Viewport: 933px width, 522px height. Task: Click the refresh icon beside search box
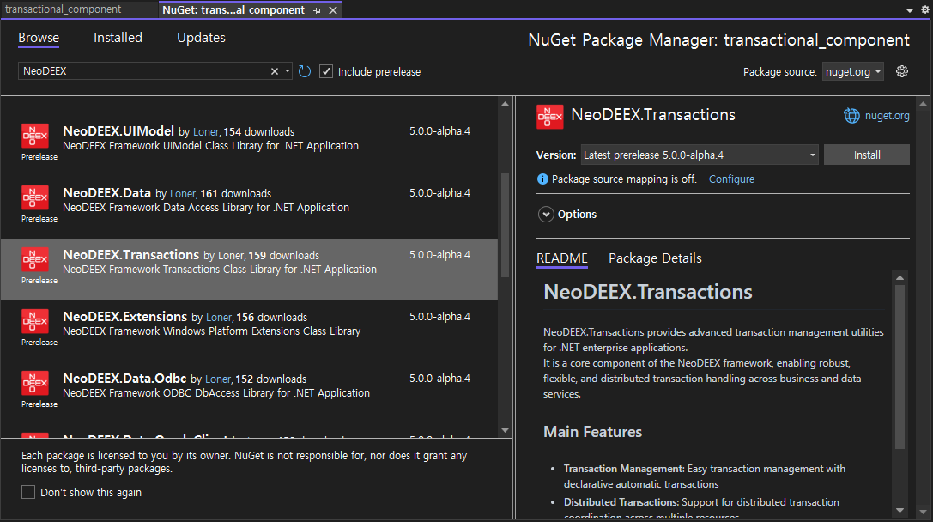pos(305,71)
